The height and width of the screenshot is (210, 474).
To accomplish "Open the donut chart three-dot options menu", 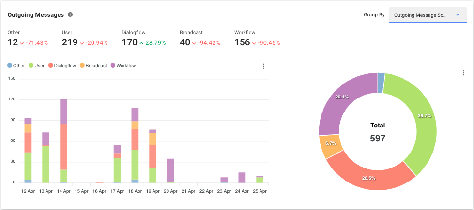I will click(x=463, y=73).
